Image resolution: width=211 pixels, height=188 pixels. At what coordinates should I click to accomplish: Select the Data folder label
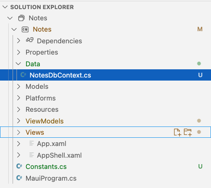pos(33,64)
